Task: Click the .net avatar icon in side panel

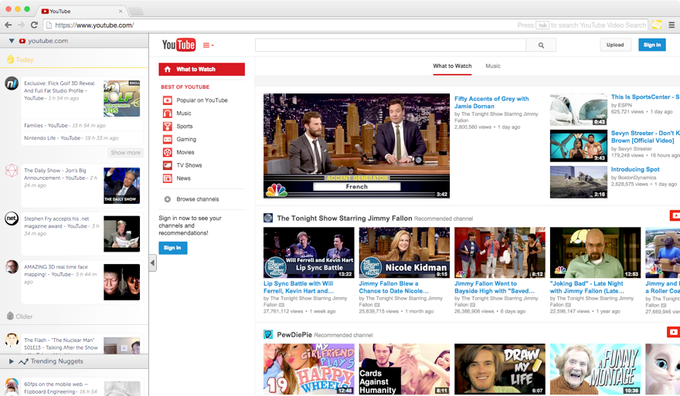Action: point(12,218)
